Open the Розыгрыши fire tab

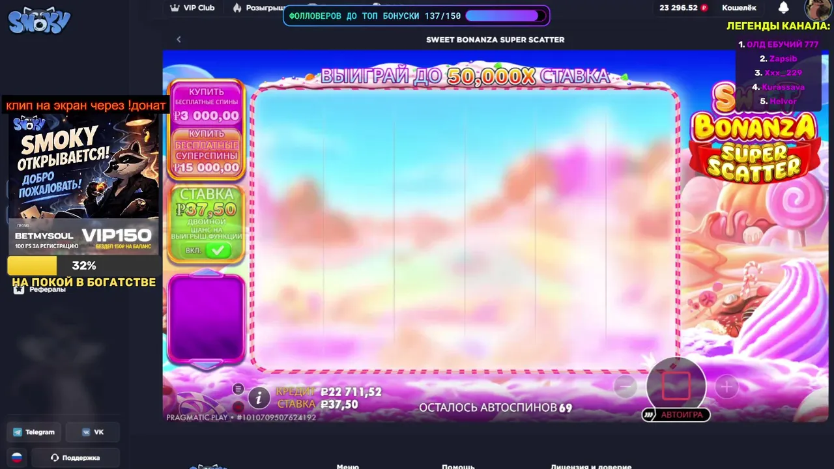[259, 8]
